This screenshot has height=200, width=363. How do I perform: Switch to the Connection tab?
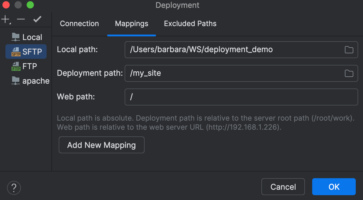[x=79, y=23]
